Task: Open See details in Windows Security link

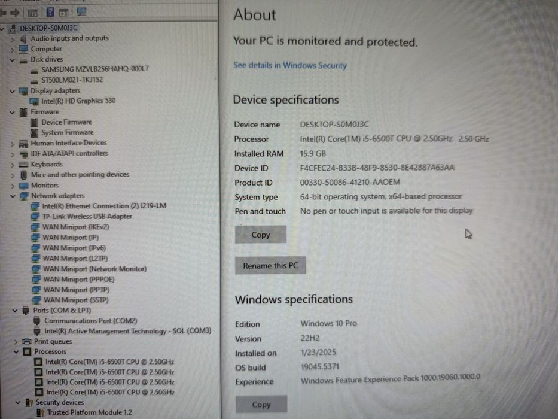Action: click(x=290, y=66)
